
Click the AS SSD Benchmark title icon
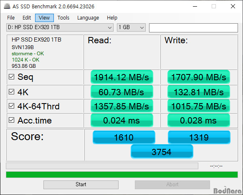7,6
